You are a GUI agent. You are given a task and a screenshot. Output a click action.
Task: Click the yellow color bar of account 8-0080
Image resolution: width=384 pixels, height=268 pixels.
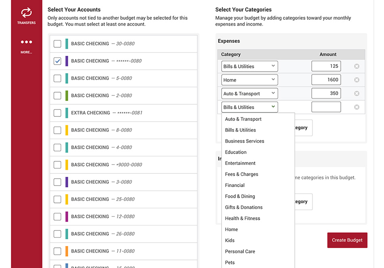tap(67, 130)
